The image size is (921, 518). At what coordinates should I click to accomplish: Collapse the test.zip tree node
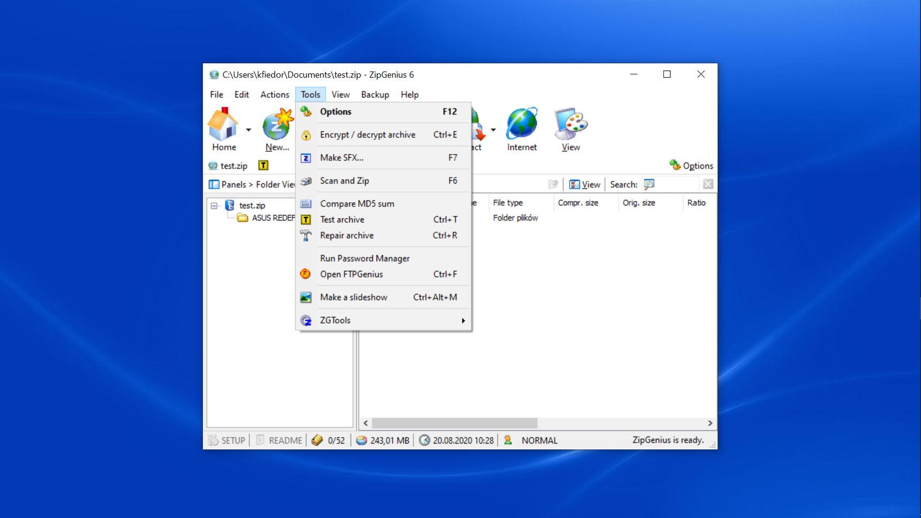pos(214,205)
